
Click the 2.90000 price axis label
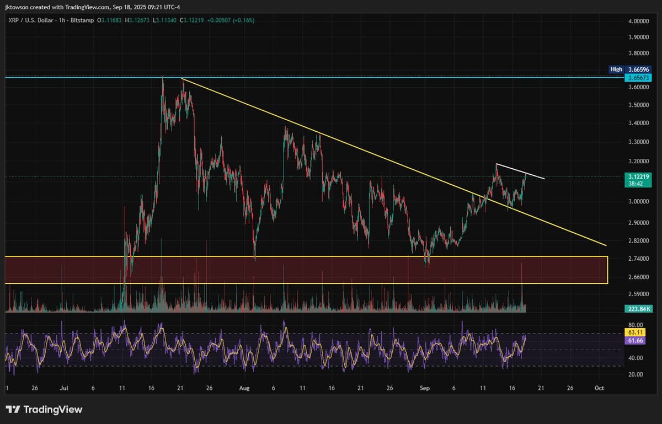638,223
